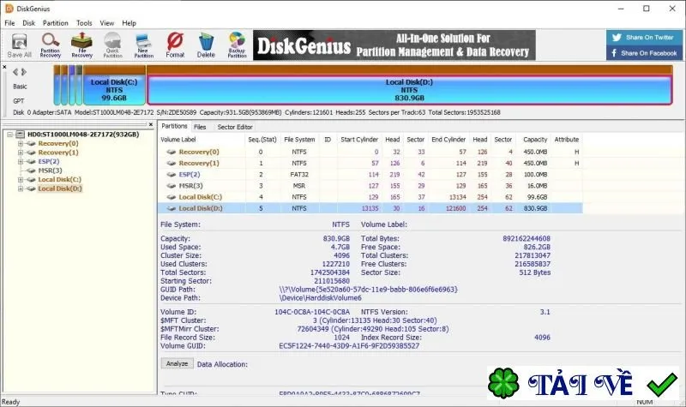The width and height of the screenshot is (686, 407).
Task: Launch the File Recovery tool
Action: [x=81, y=45]
